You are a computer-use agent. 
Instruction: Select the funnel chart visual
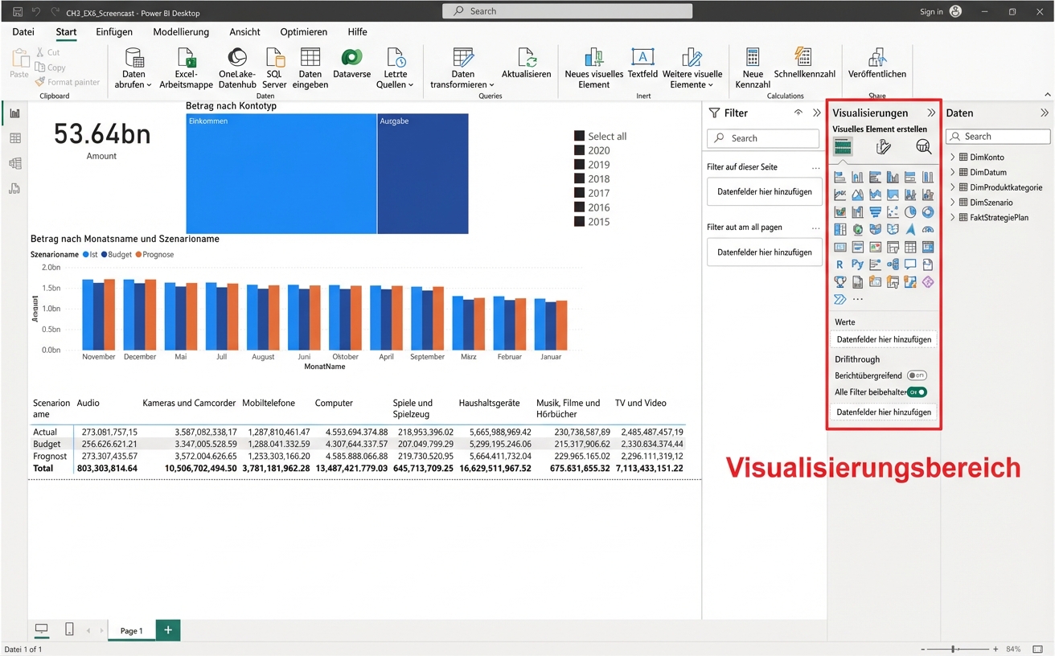pyautogui.click(x=876, y=212)
